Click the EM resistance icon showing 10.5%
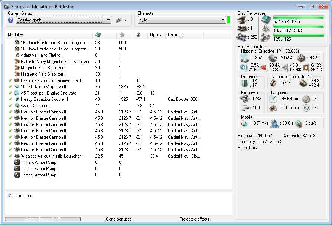The height and width of the screenshot is (225, 332). coord(243,67)
